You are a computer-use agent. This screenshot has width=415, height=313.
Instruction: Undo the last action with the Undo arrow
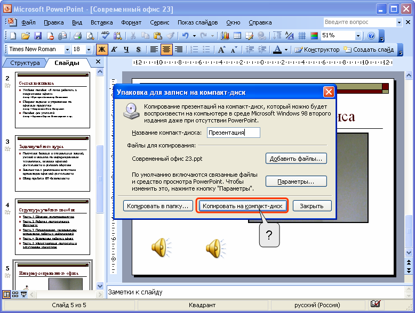pyautogui.click(x=185, y=36)
